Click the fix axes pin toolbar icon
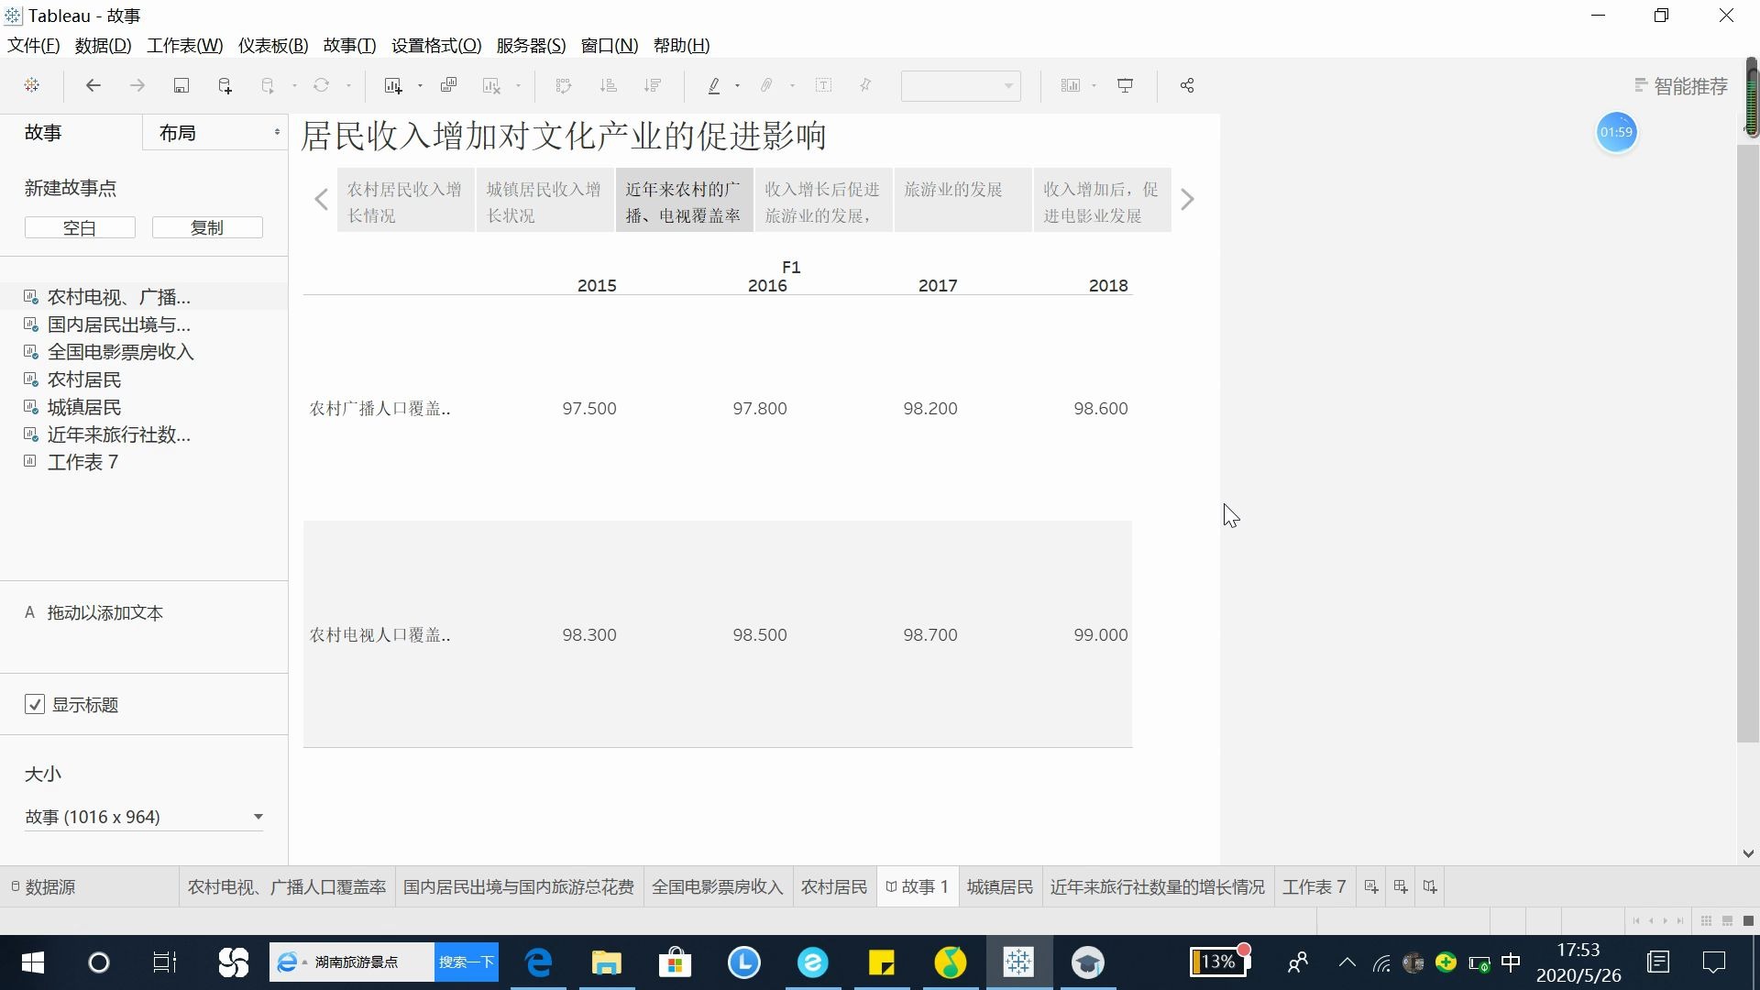1760x990 pixels. (865, 85)
